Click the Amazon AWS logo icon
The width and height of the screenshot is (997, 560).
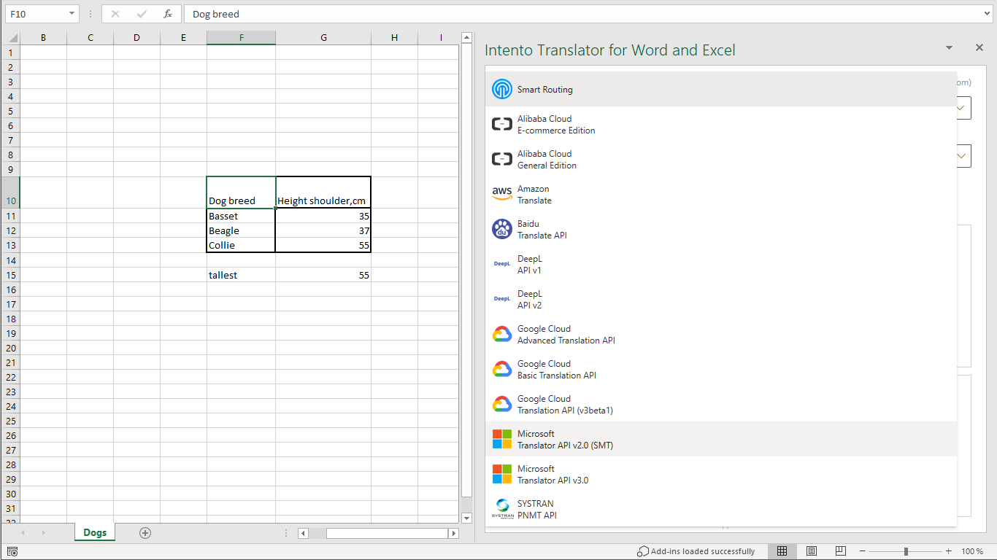(x=502, y=194)
